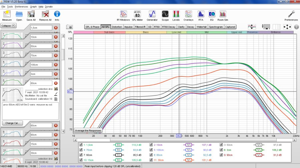Screen dimensions: 300x168
Task: Open the IR Windows tool
Action: point(124,14)
